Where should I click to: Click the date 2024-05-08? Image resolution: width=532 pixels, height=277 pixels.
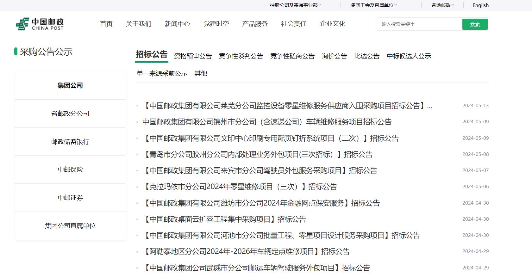tap(475, 154)
